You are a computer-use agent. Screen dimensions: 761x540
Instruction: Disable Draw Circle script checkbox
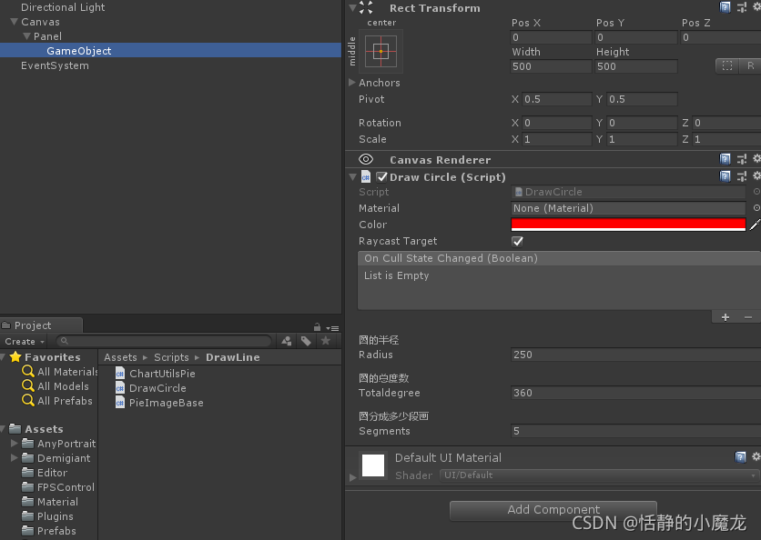pos(382,177)
